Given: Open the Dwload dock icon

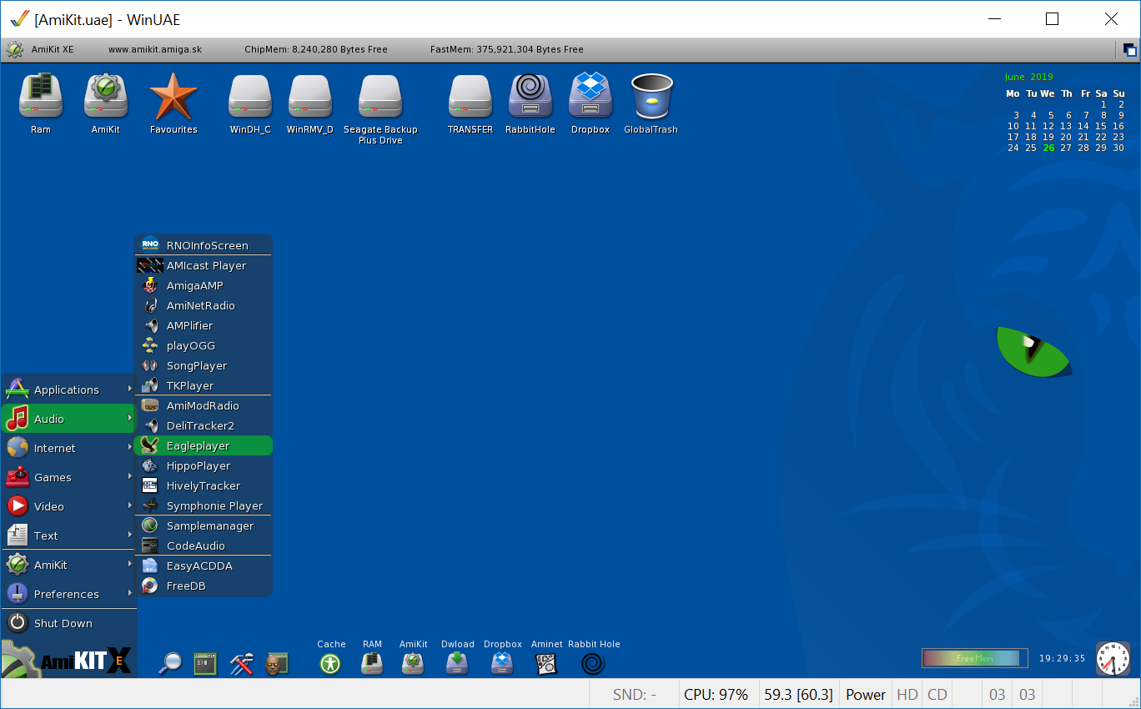Looking at the screenshot, I should coord(457,663).
